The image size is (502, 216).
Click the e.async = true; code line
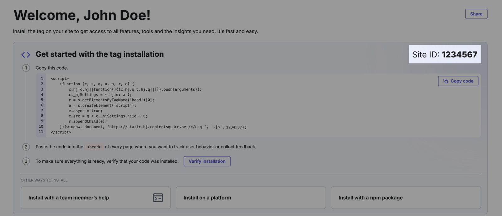click(85, 111)
